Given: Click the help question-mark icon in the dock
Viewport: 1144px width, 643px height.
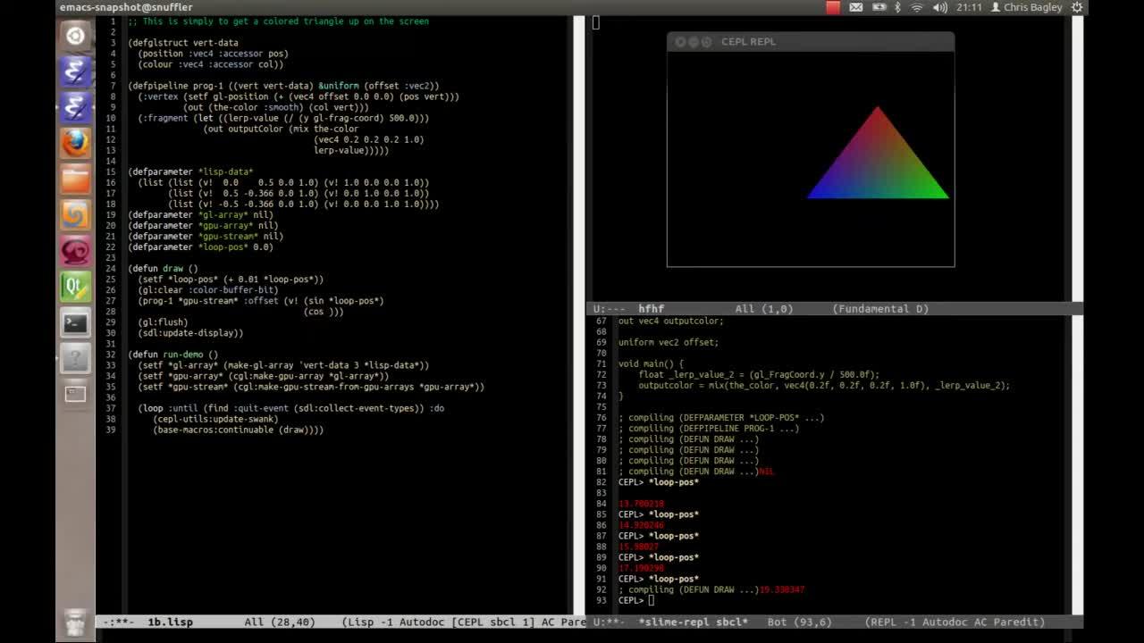Looking at the screenshot, I should click(x=75, y=357).
